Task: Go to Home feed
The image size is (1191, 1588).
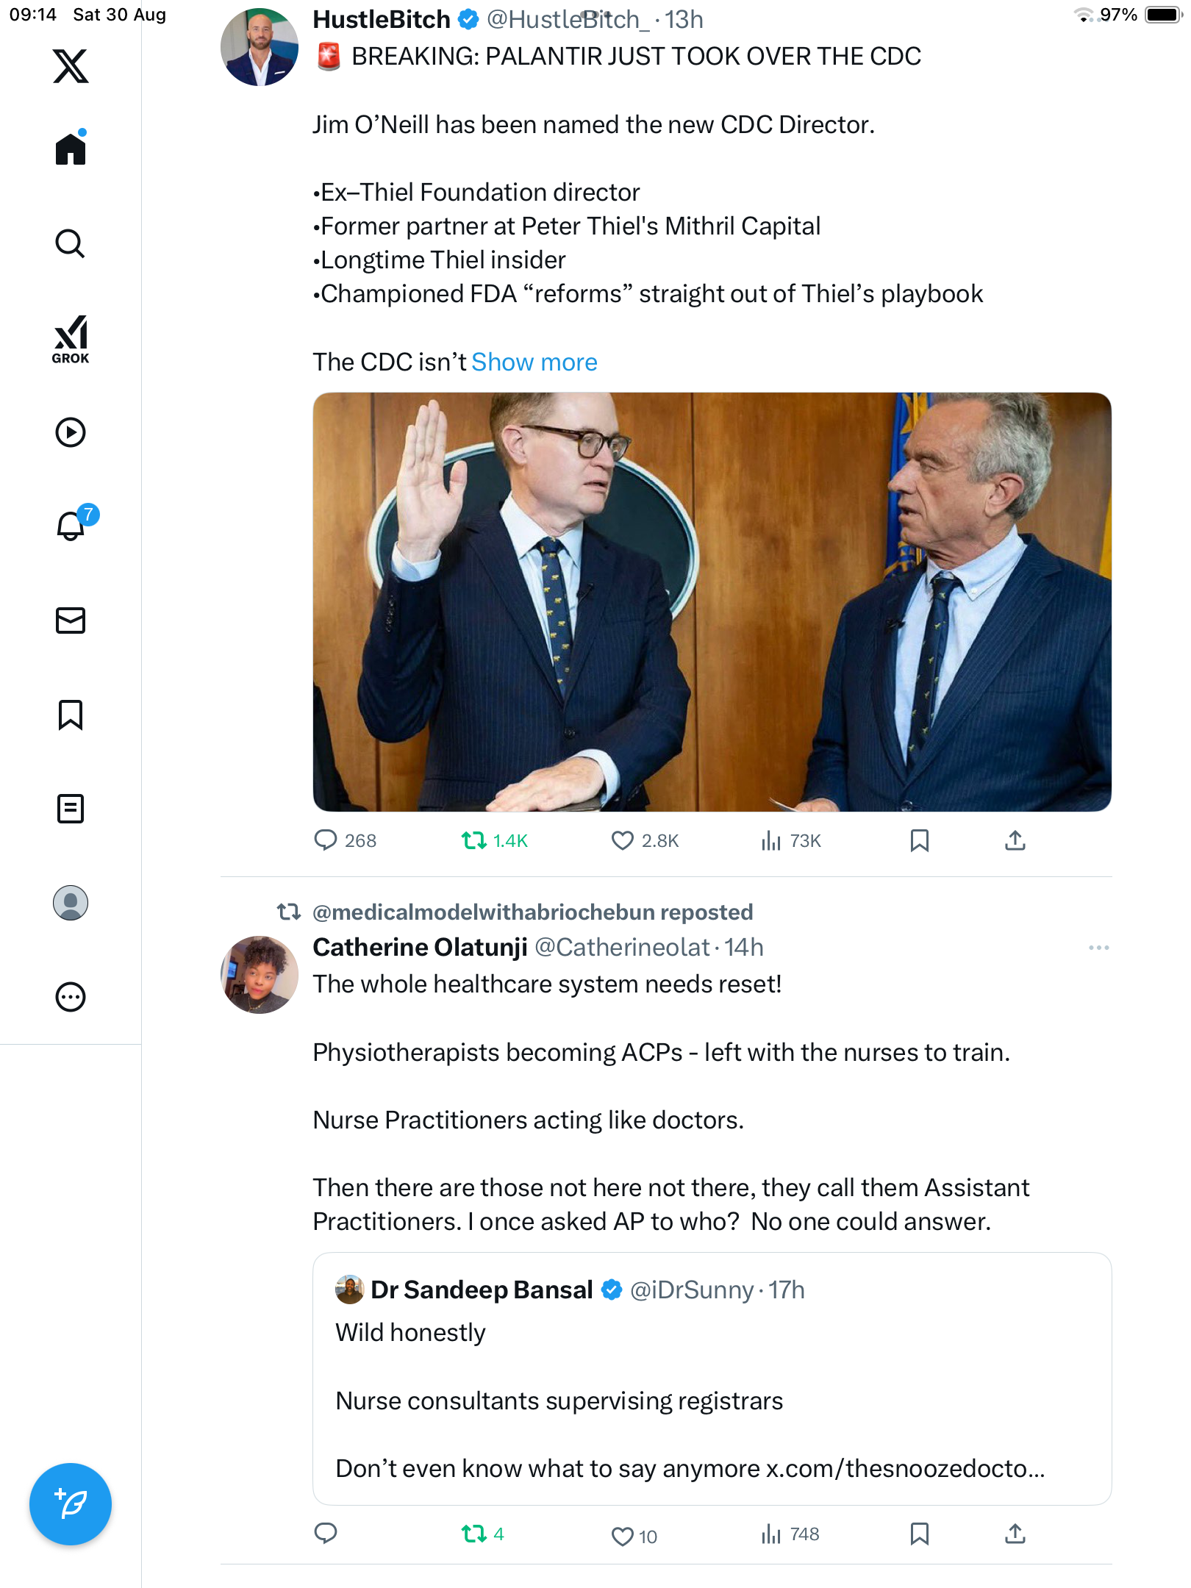Action: coord(71,149)
